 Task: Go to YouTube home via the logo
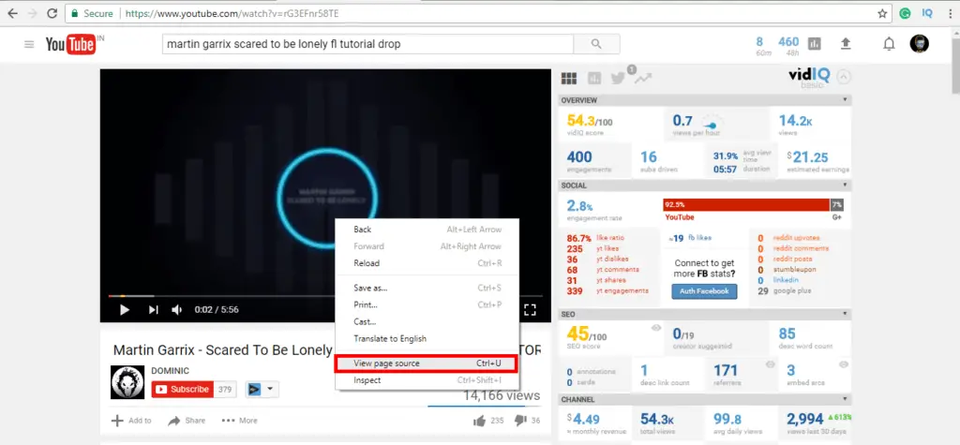pos(70,44)
